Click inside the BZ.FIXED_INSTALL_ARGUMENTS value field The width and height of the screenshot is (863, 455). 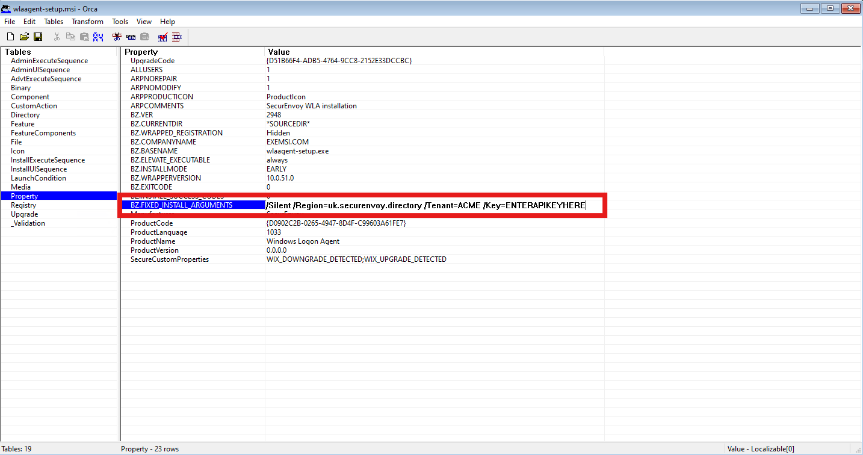click(421, 205)
